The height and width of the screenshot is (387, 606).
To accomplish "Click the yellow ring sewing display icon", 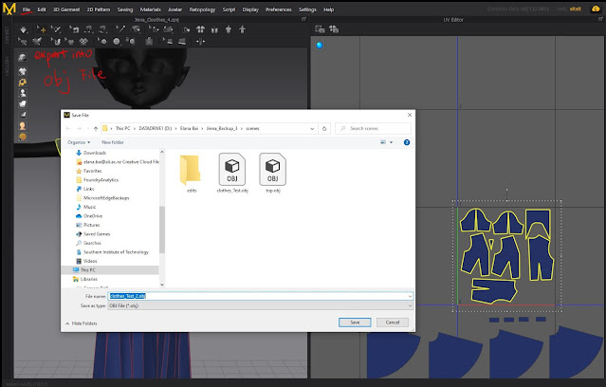I will point(23,83).
